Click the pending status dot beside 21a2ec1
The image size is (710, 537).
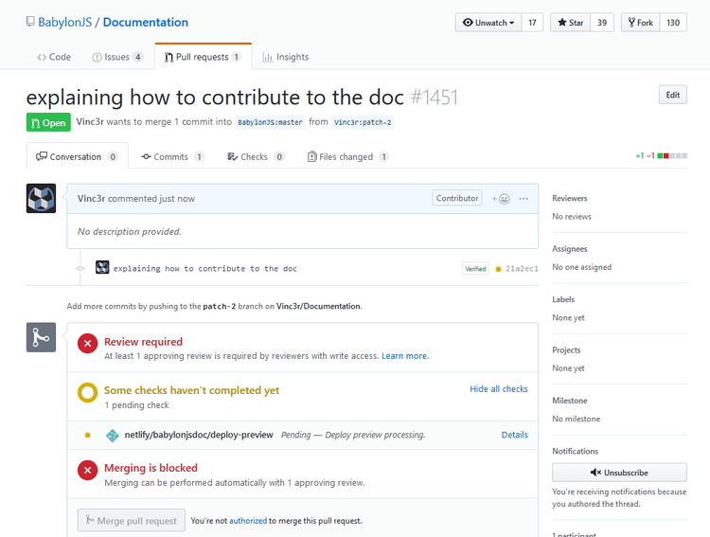click(x=499, y=269)
